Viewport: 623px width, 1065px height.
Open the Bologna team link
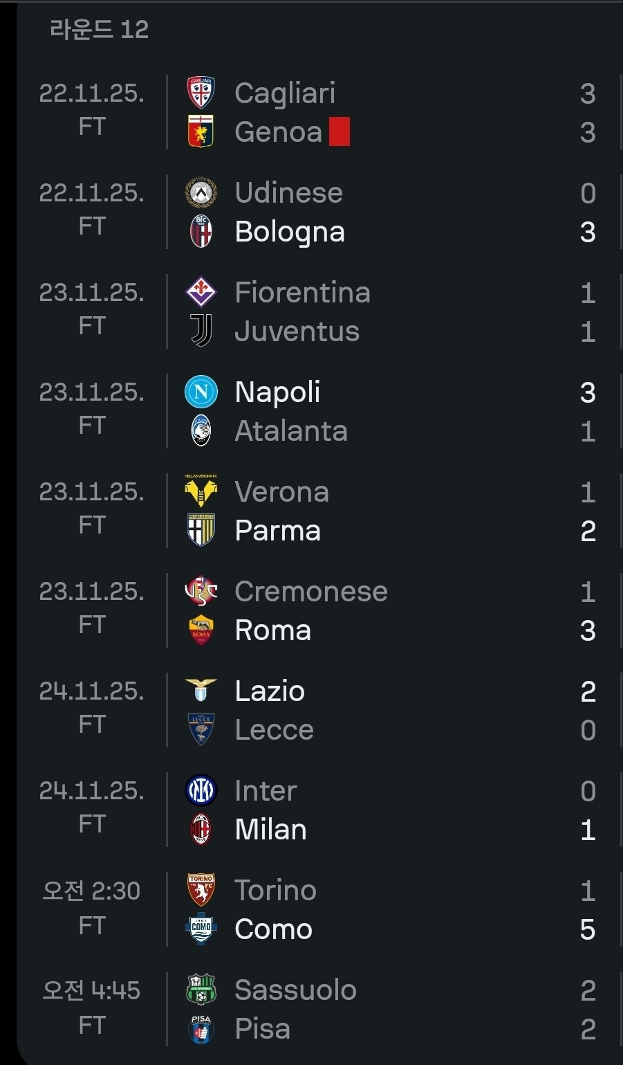[x=290, y=232]
